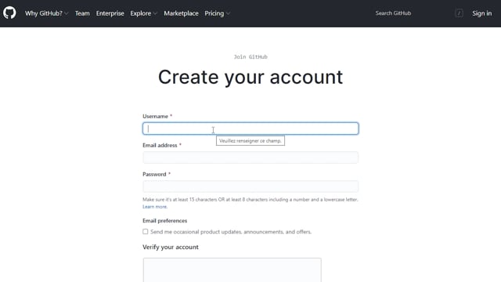
Task: Click the Veuillez renseigner ce champ tooltip
Action: coord(250,141)
